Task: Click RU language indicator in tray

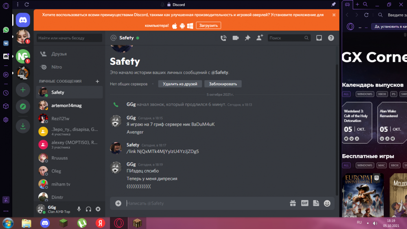Action: click(359, 222)
